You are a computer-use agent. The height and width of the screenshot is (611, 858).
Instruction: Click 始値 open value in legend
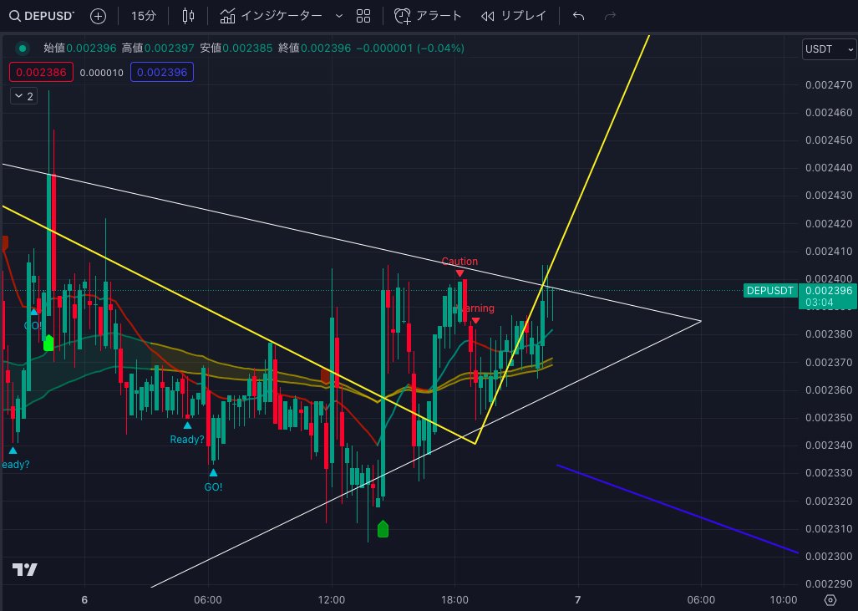[x=80, y=48]
